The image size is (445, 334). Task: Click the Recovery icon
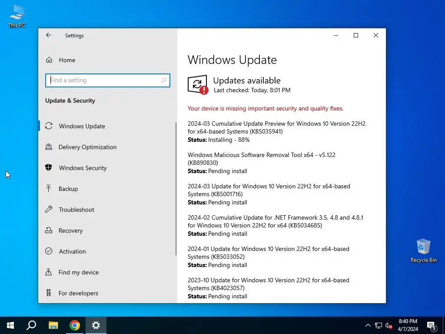pyautogui.click(x=49, y=230)
